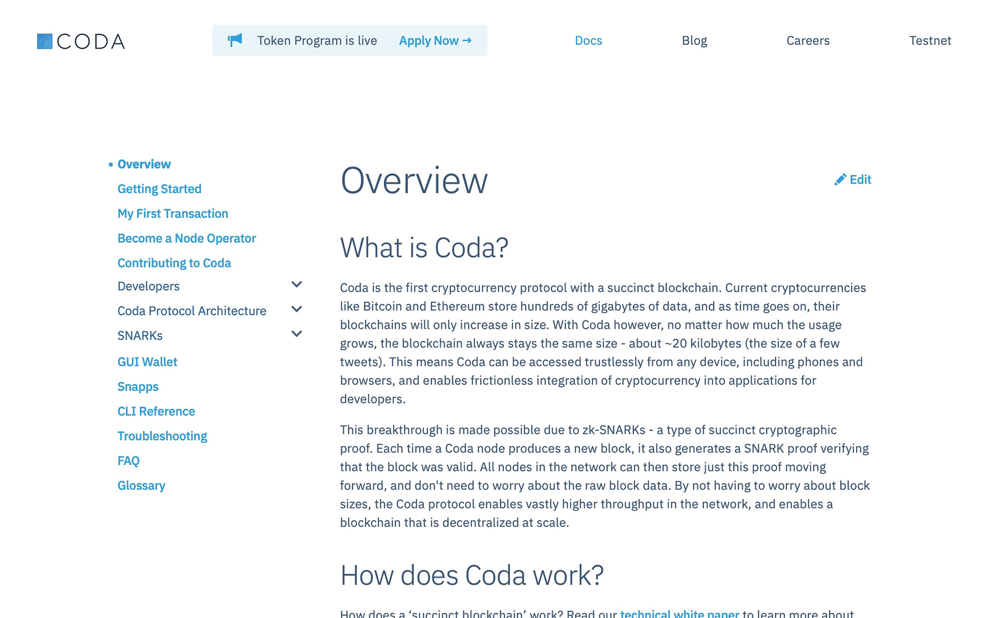989x618 pixels.
Task: Go to Become a Node Operator
Action: (x=186, y=238)
